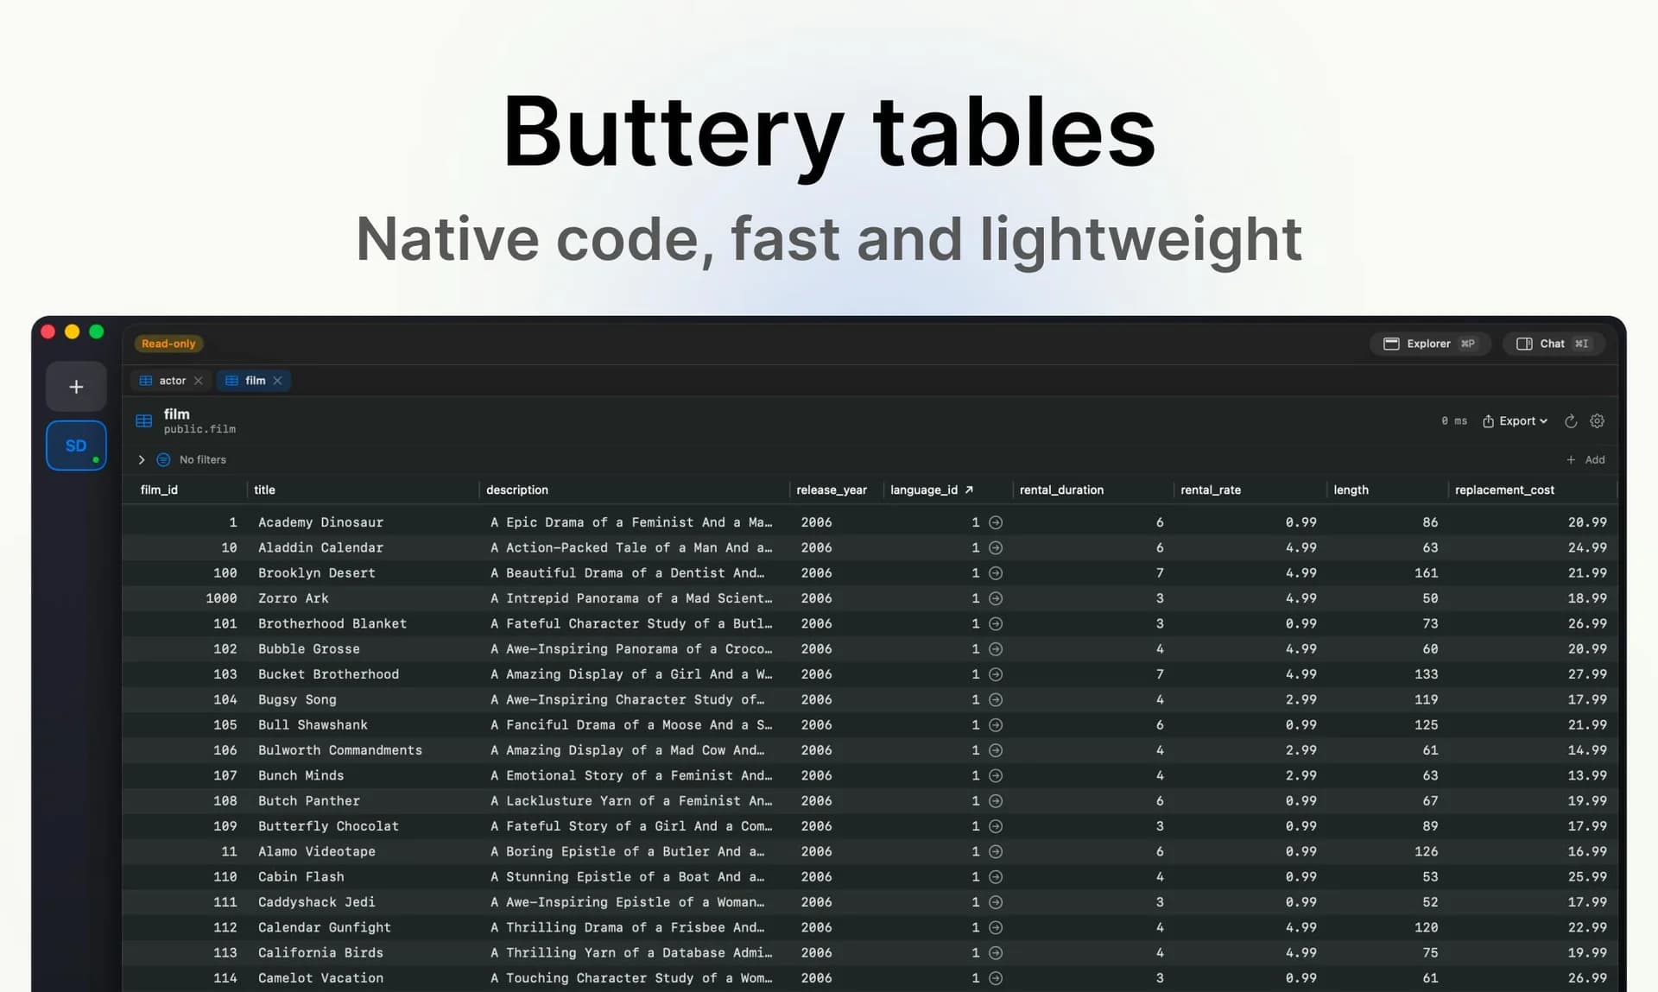Open table settings gear

coord(1597,421)
